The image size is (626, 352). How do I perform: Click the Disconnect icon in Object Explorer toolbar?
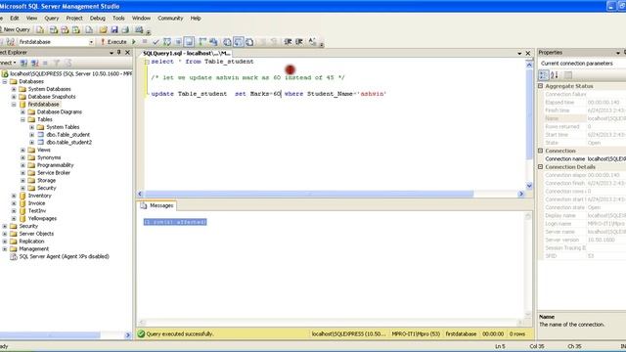[x=35, y=63]
